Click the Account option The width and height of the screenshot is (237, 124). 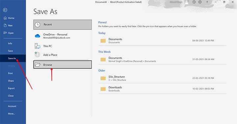click(x=12, y=106)
